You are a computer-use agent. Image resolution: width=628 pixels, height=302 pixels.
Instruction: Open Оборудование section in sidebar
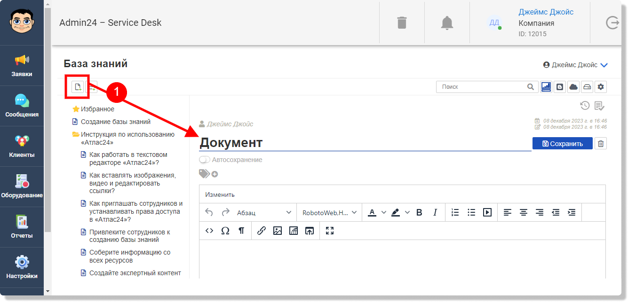click(x=22, y=187)
